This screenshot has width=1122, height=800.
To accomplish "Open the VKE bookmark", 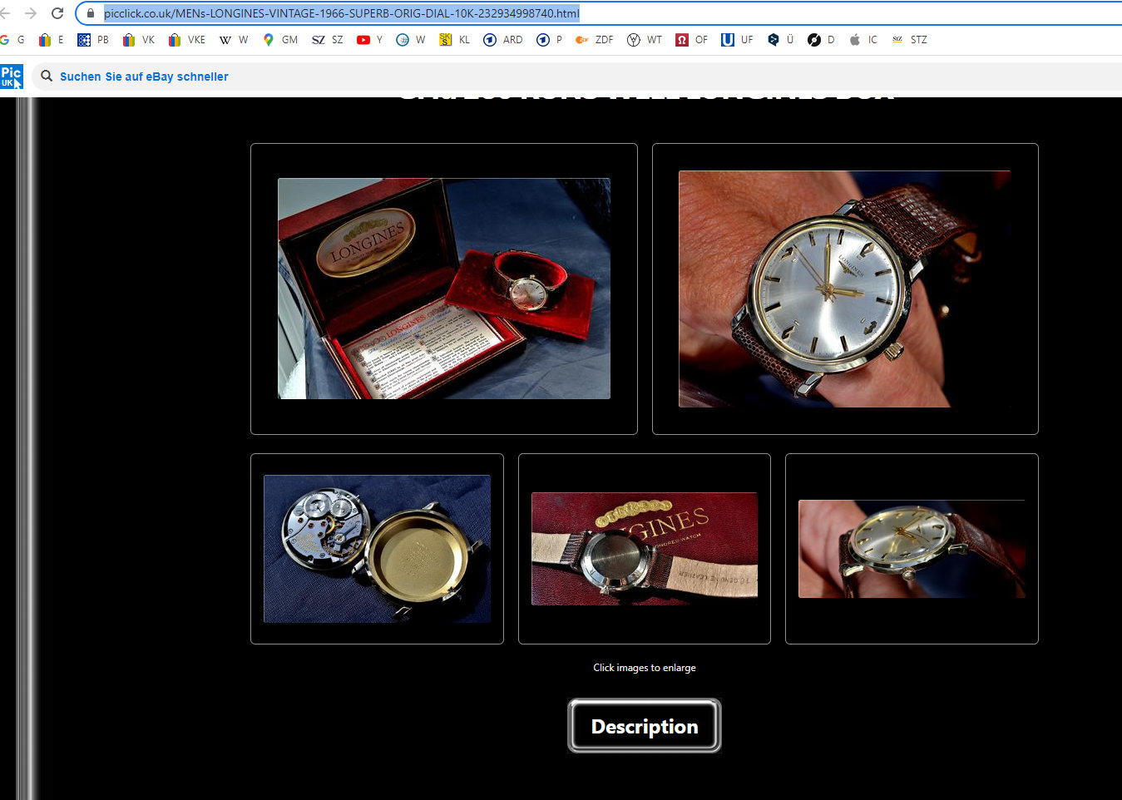I will (x=187, y=40).
